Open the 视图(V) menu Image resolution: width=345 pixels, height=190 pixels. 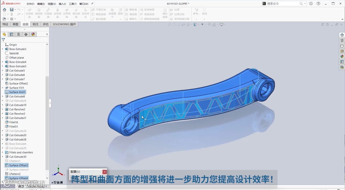(x=52, y=4)
